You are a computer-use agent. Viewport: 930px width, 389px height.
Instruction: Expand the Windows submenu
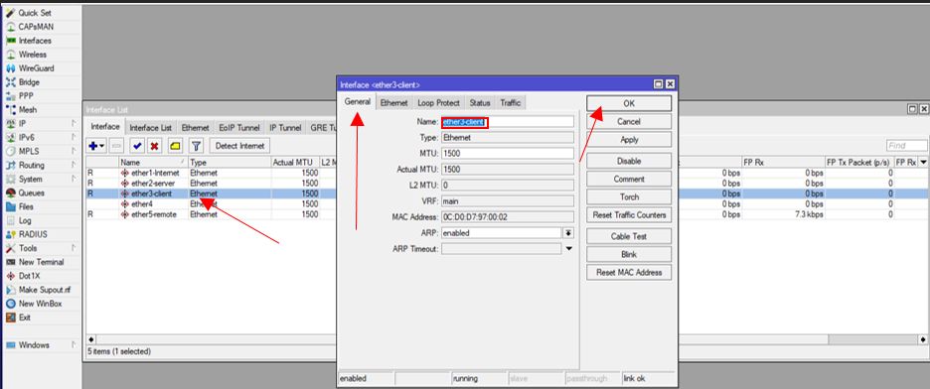coord(41,345)
